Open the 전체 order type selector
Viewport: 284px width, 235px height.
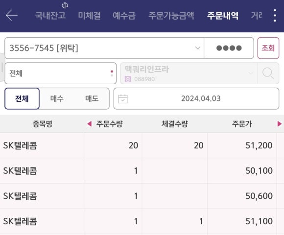pos(61,73)
